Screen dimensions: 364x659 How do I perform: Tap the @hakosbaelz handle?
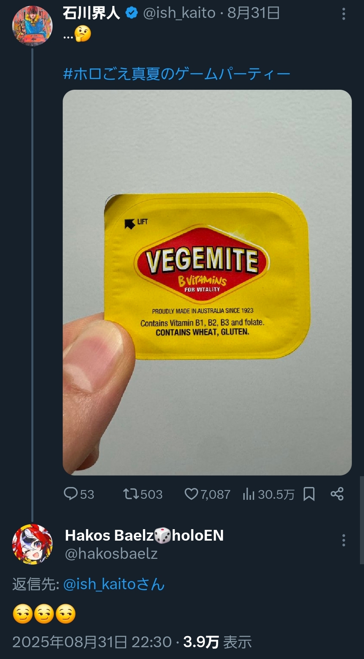click(111, 553)
